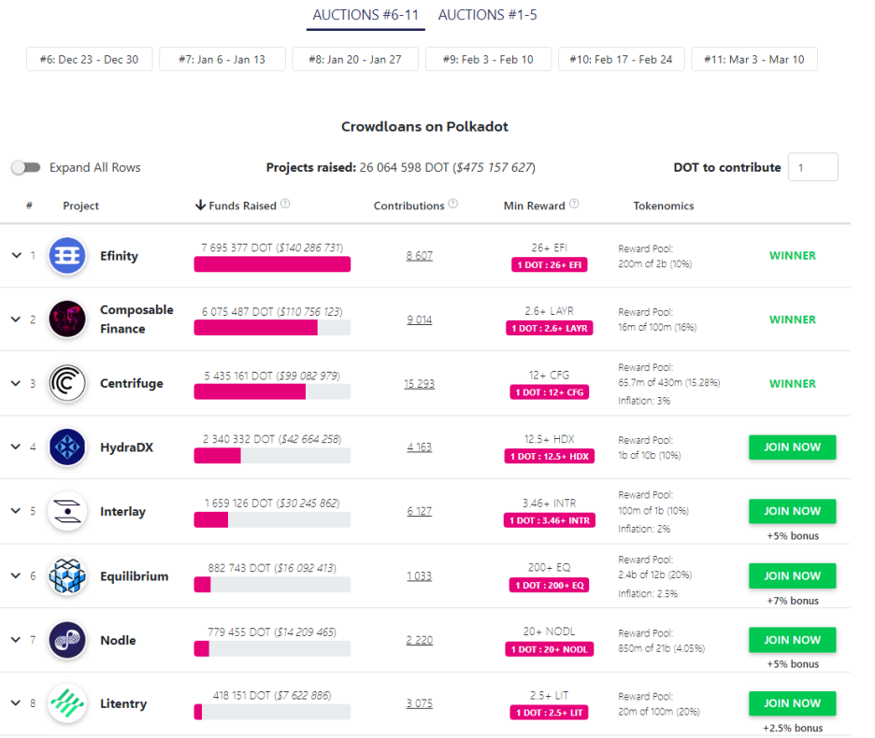Select auction #11: Mar 3 - Mar 10
875x738 pixels.
click(x=754, y=59)
